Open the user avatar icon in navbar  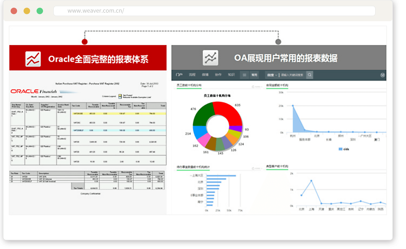[x=382, y=75]
